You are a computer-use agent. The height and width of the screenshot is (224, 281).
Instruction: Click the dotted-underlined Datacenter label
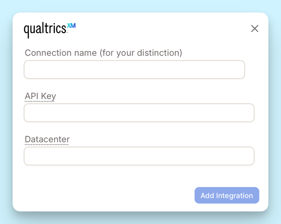[x=47, y=139]
